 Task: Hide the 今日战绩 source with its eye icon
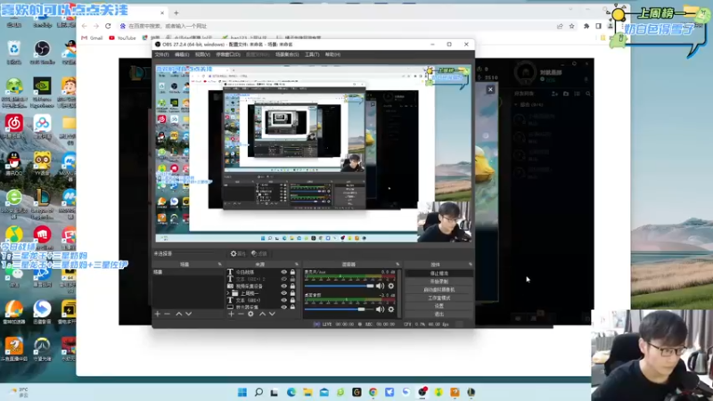click(x=284, y=273)
